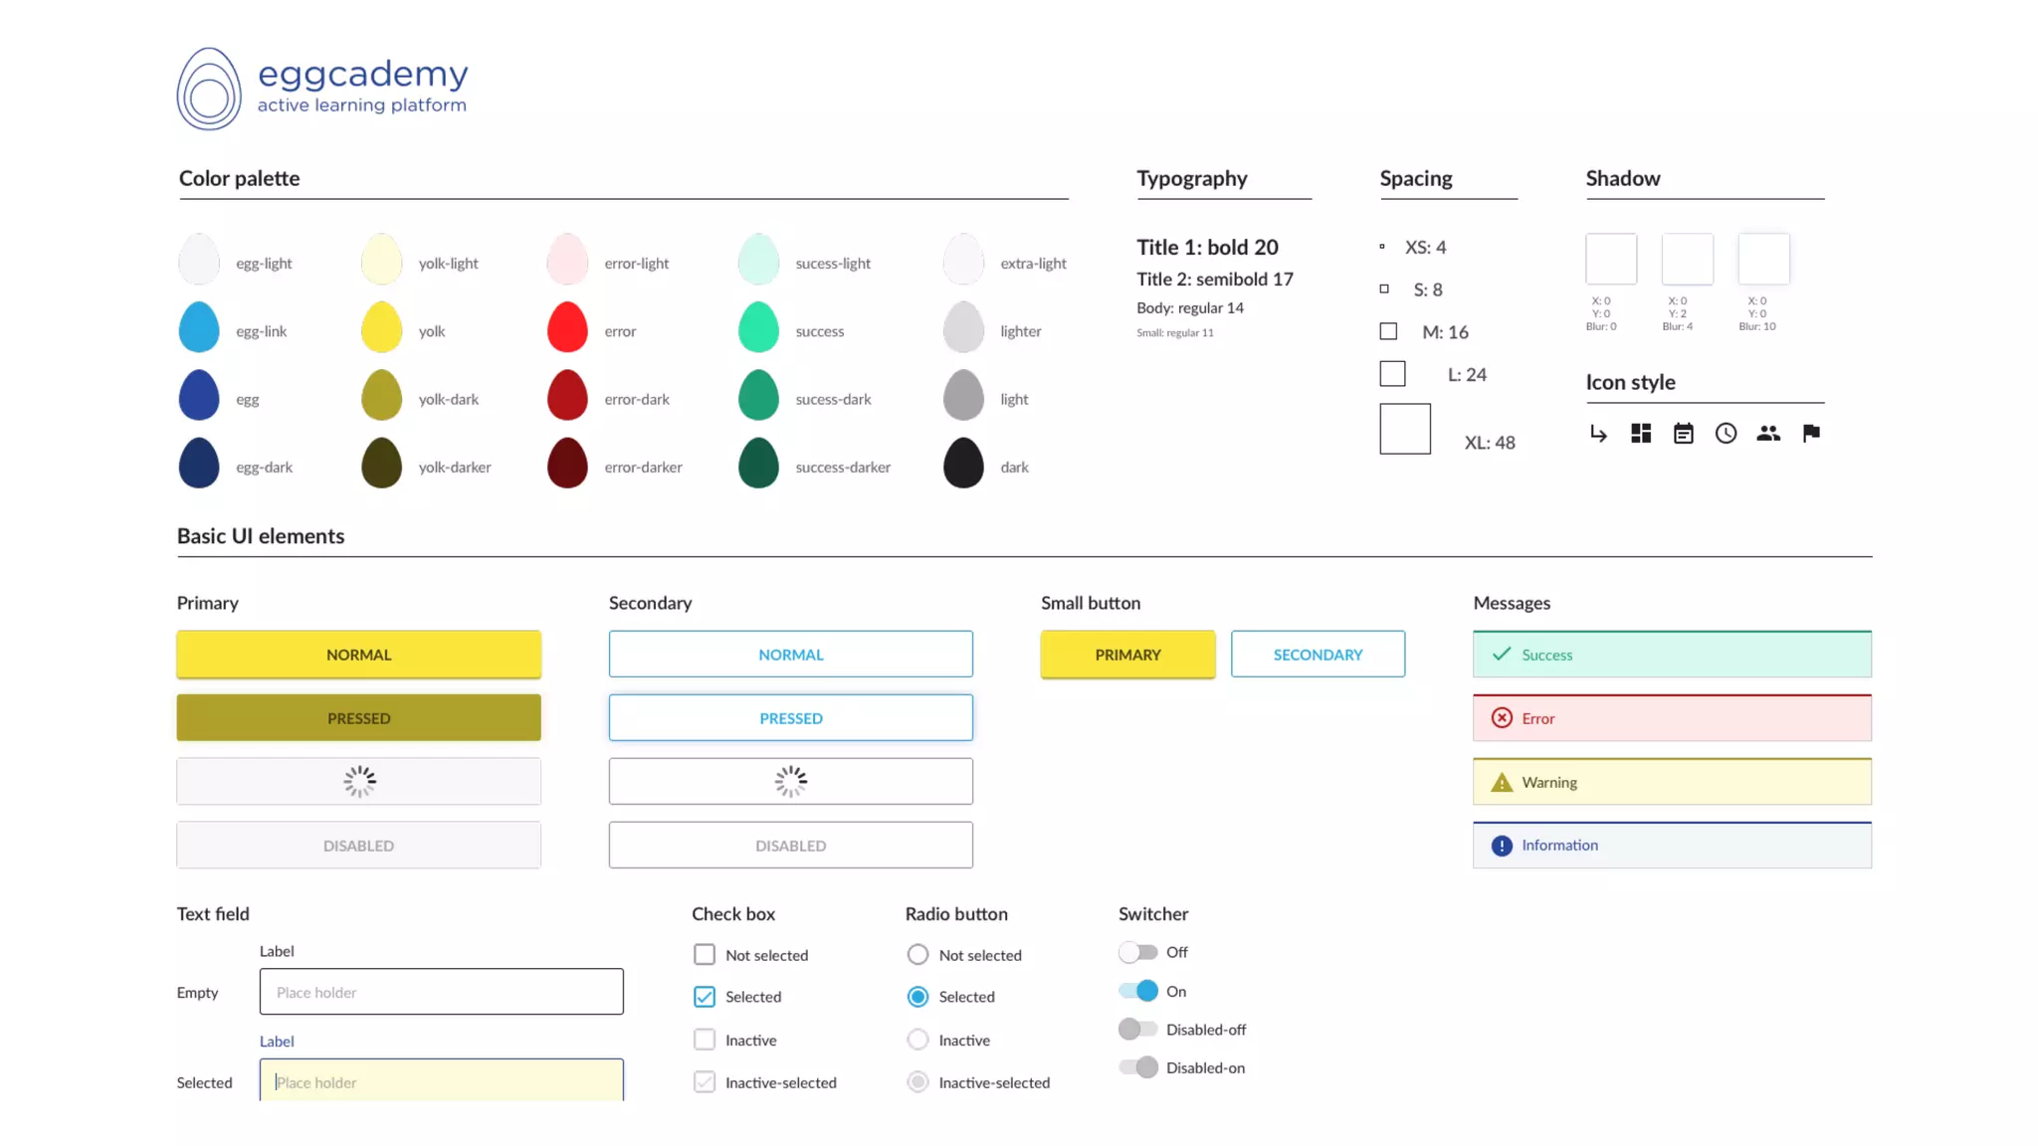The image size is (2038, 1146).
Task: Click the calendar icon under Icon style
Action: click(1683, 434)
